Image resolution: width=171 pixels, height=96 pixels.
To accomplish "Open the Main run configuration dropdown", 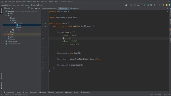I will pos(138,5).
